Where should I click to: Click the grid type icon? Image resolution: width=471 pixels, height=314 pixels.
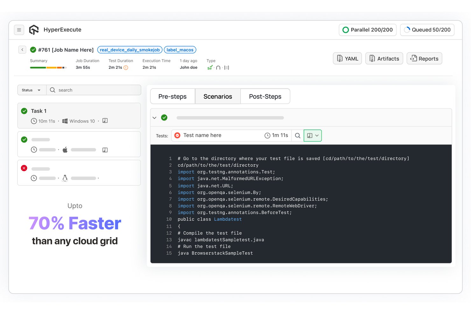click(x=227, y=67)
